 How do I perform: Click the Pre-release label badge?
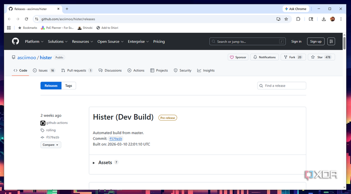(x=168, y=118)
